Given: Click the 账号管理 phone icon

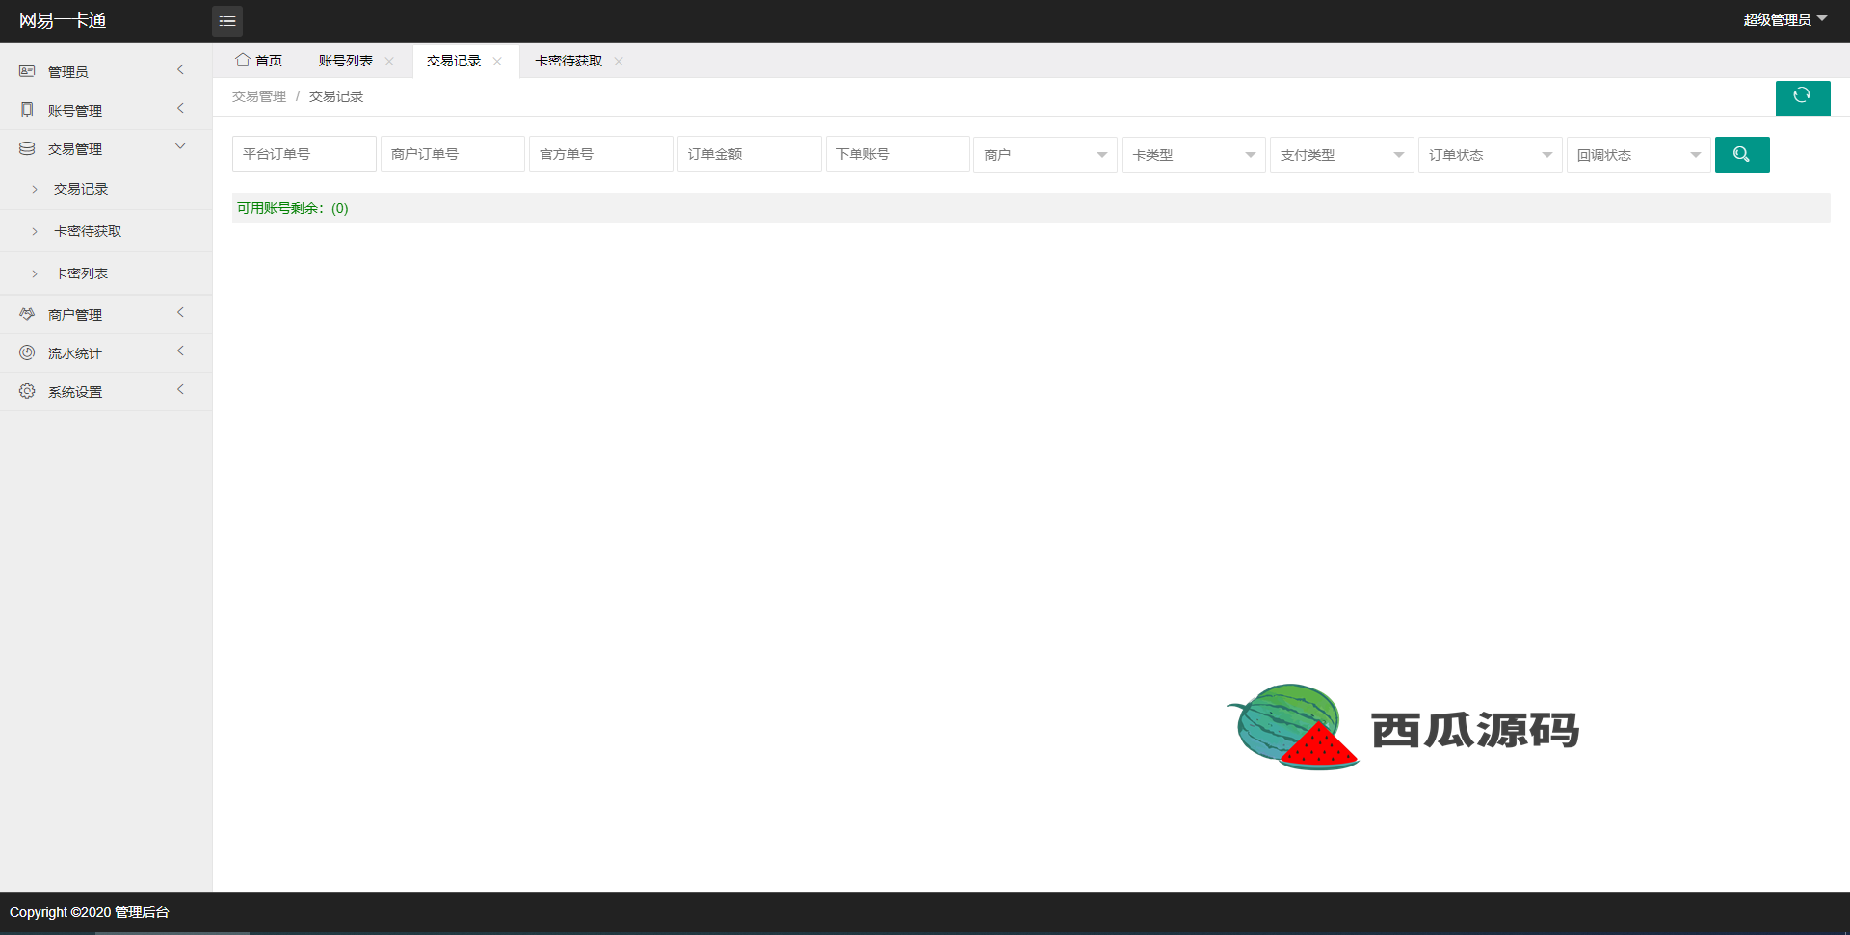Looking at the screenshot, I should coord(27,110).
